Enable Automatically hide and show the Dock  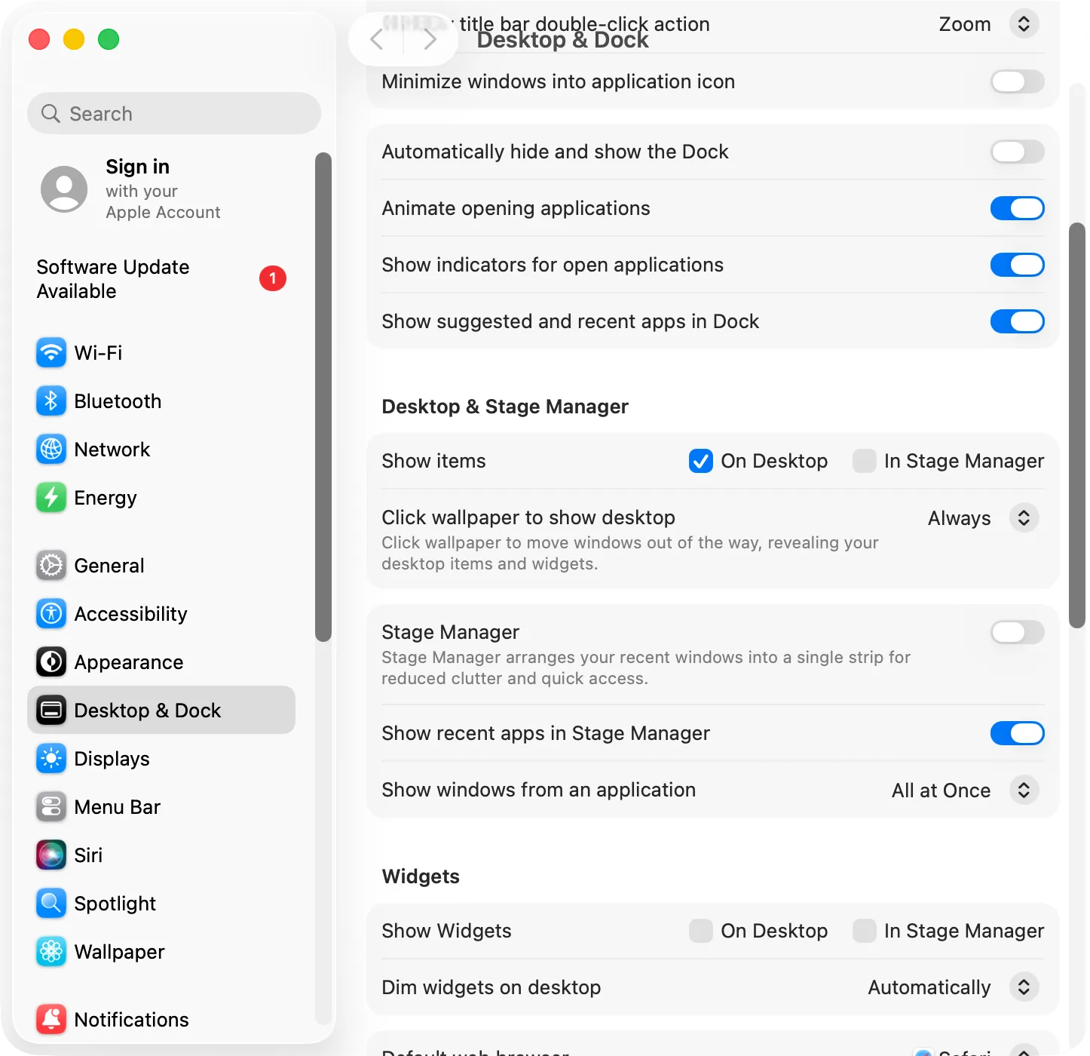tap(1017, 152)
